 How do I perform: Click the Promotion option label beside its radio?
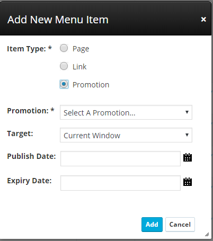coord(91,85)
